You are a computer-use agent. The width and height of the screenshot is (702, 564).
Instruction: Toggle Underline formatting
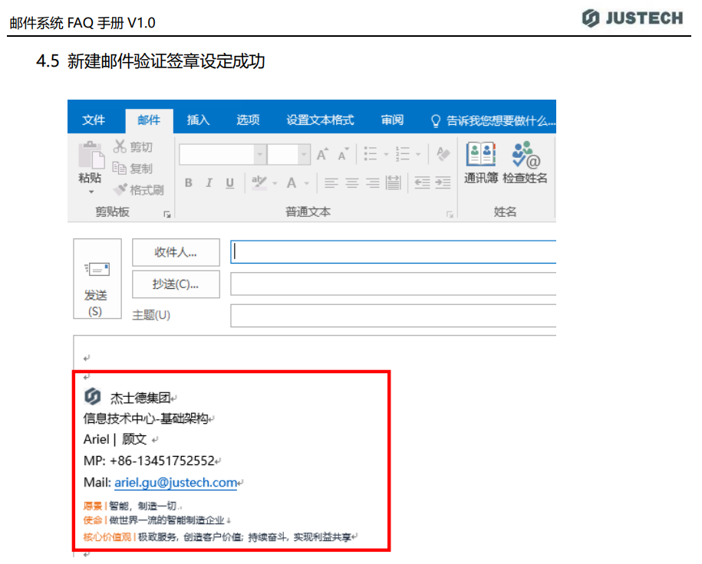click(229, 182)
